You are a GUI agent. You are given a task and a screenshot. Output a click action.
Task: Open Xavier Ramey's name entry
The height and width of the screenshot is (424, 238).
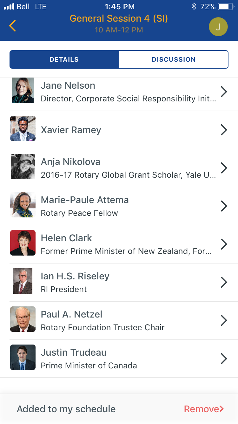(x=71, y=130)
